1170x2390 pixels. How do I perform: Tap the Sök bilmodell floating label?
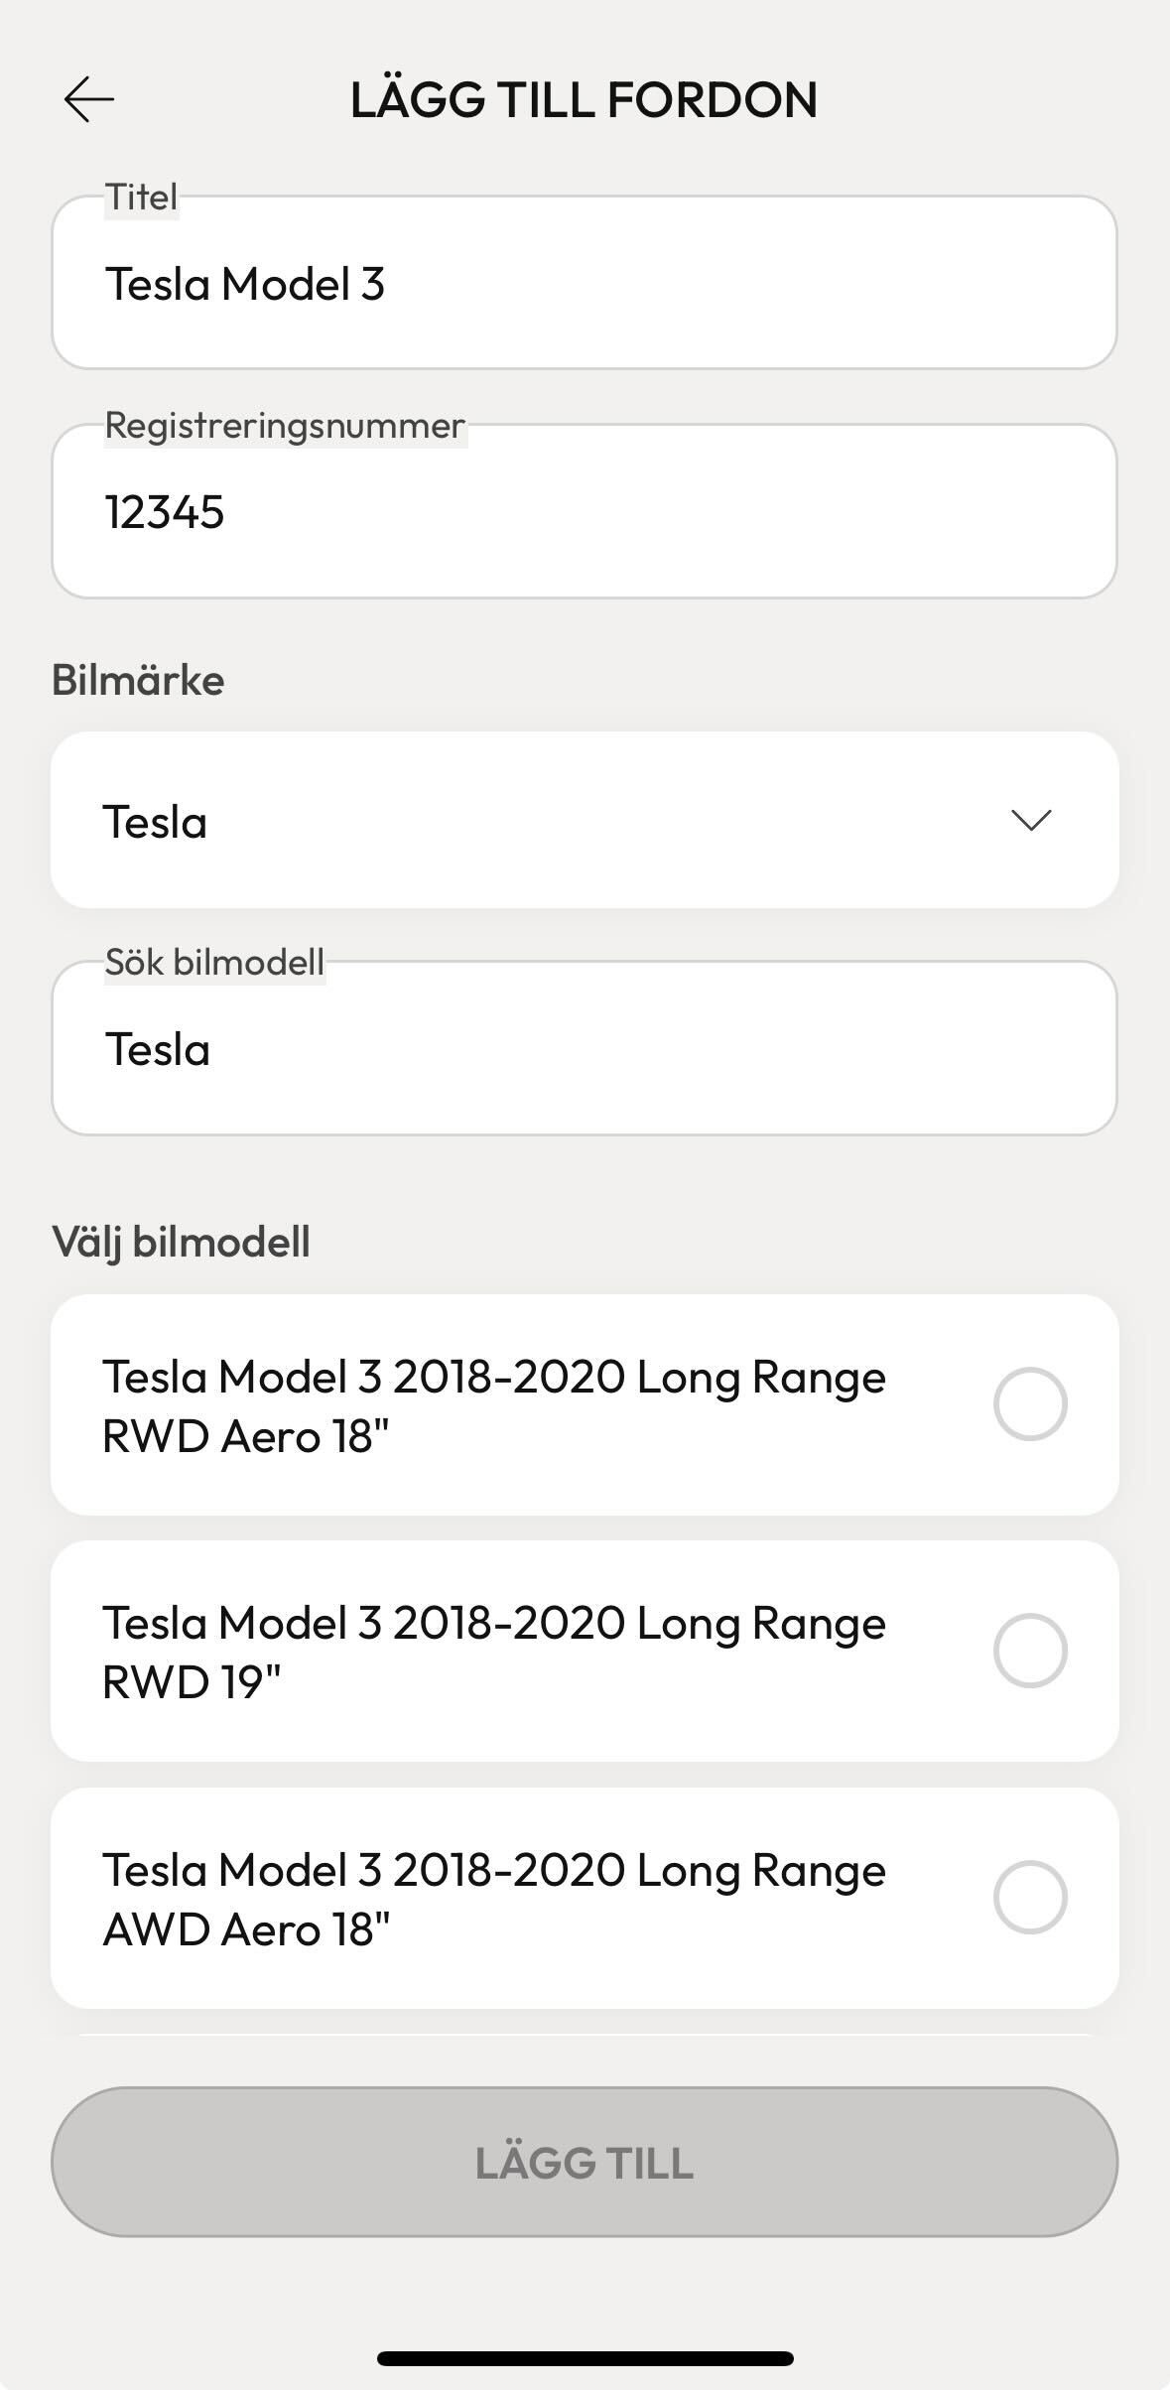point(214,962)
